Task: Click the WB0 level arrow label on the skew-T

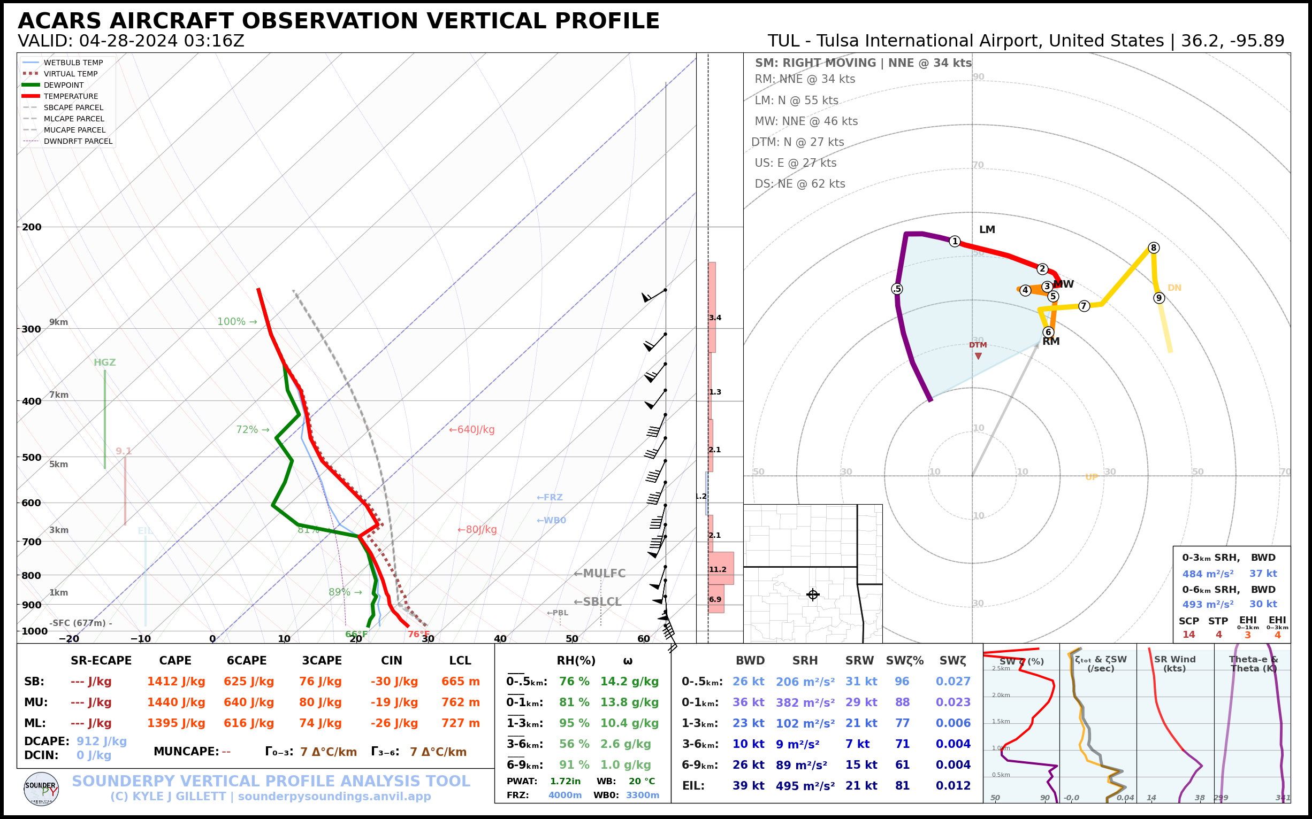Action: 551,521
